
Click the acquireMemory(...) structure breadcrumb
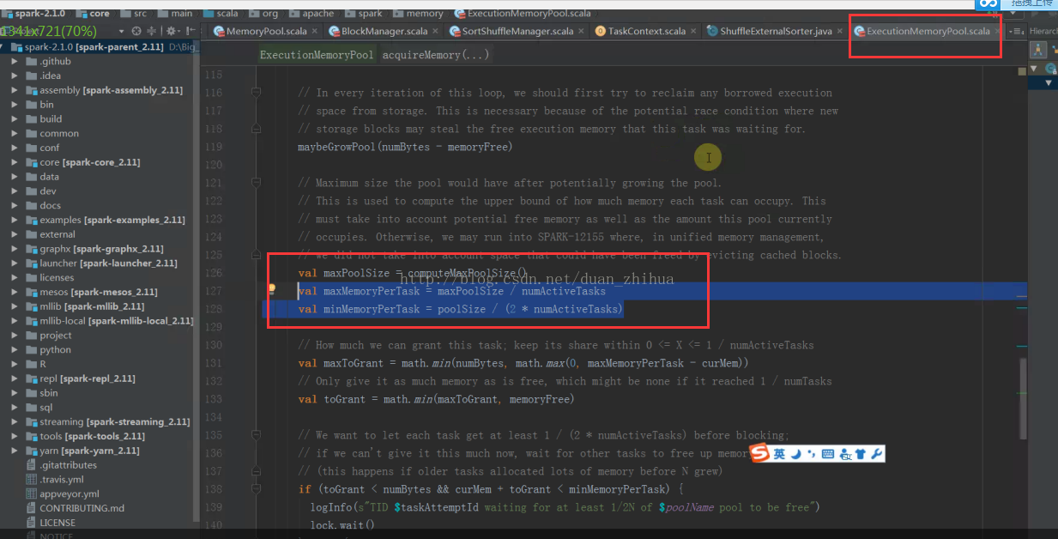click(x=436, y=55)
